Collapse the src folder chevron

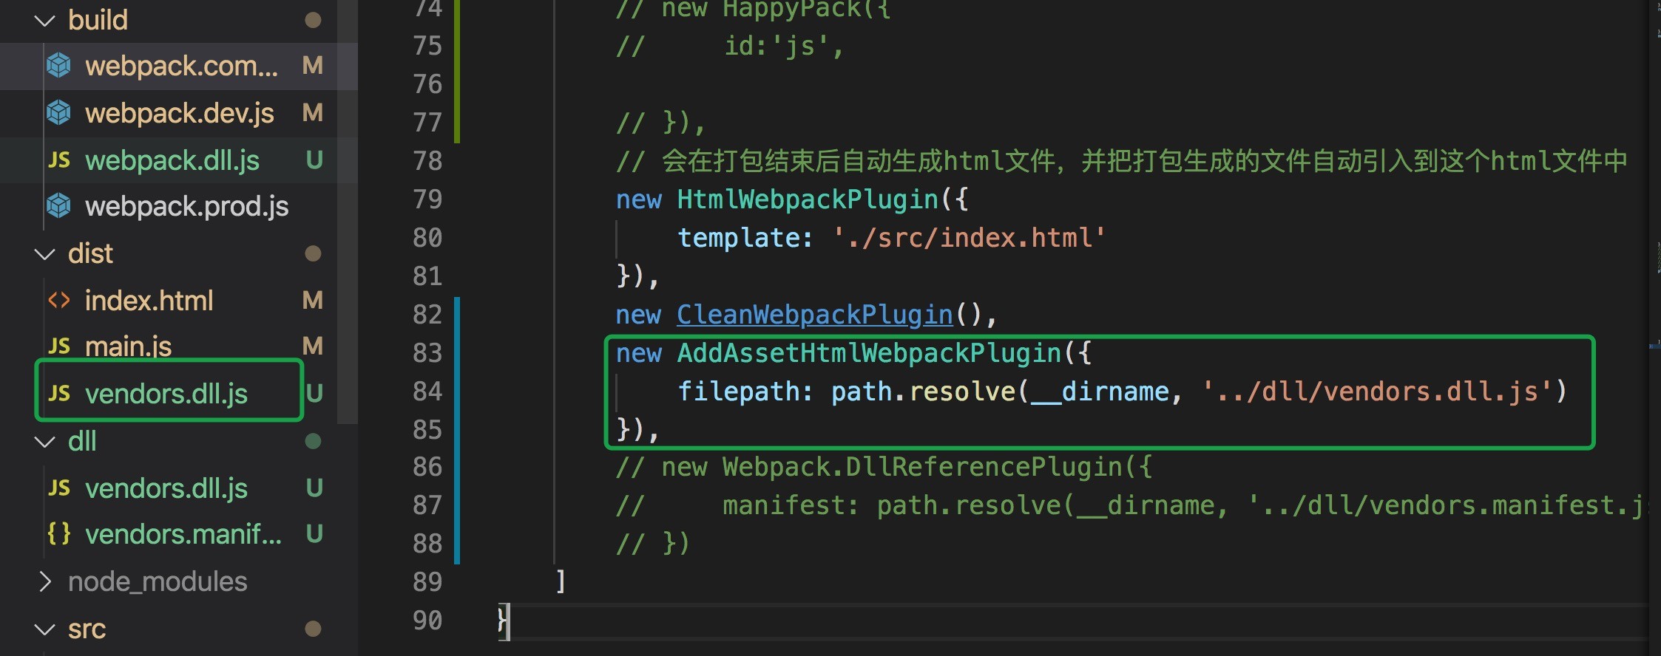click(45, 629)
